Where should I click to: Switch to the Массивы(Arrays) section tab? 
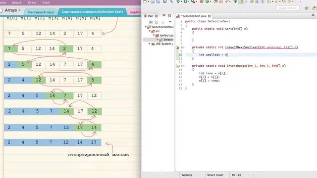tap(41, 12)
